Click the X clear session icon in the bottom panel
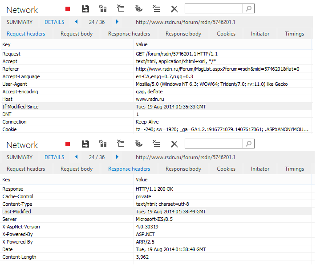The image size is (316, 268). [x=174, y=144]
